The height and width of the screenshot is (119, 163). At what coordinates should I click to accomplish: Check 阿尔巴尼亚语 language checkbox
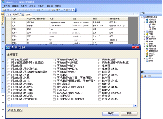[9, 60]
